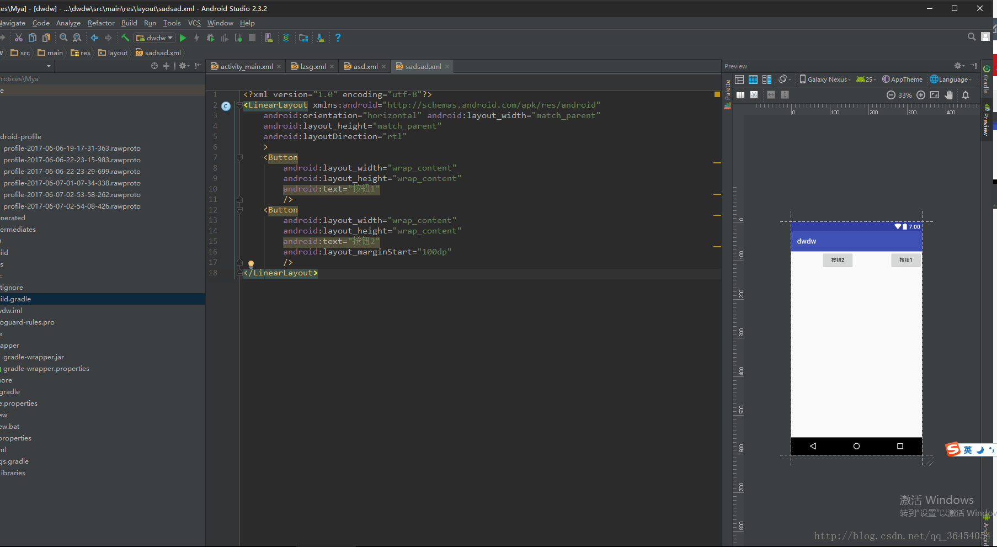Open Language dropdown in preview
This screenshot has width=997, height=547.
(x=951, y=79)
